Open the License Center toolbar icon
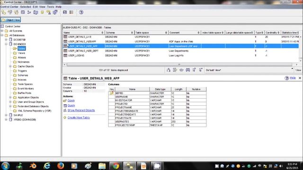303x170 pixels. (48, 12)
